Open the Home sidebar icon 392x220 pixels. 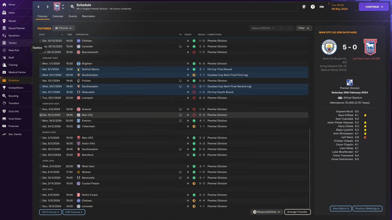[x=4, y=5]
